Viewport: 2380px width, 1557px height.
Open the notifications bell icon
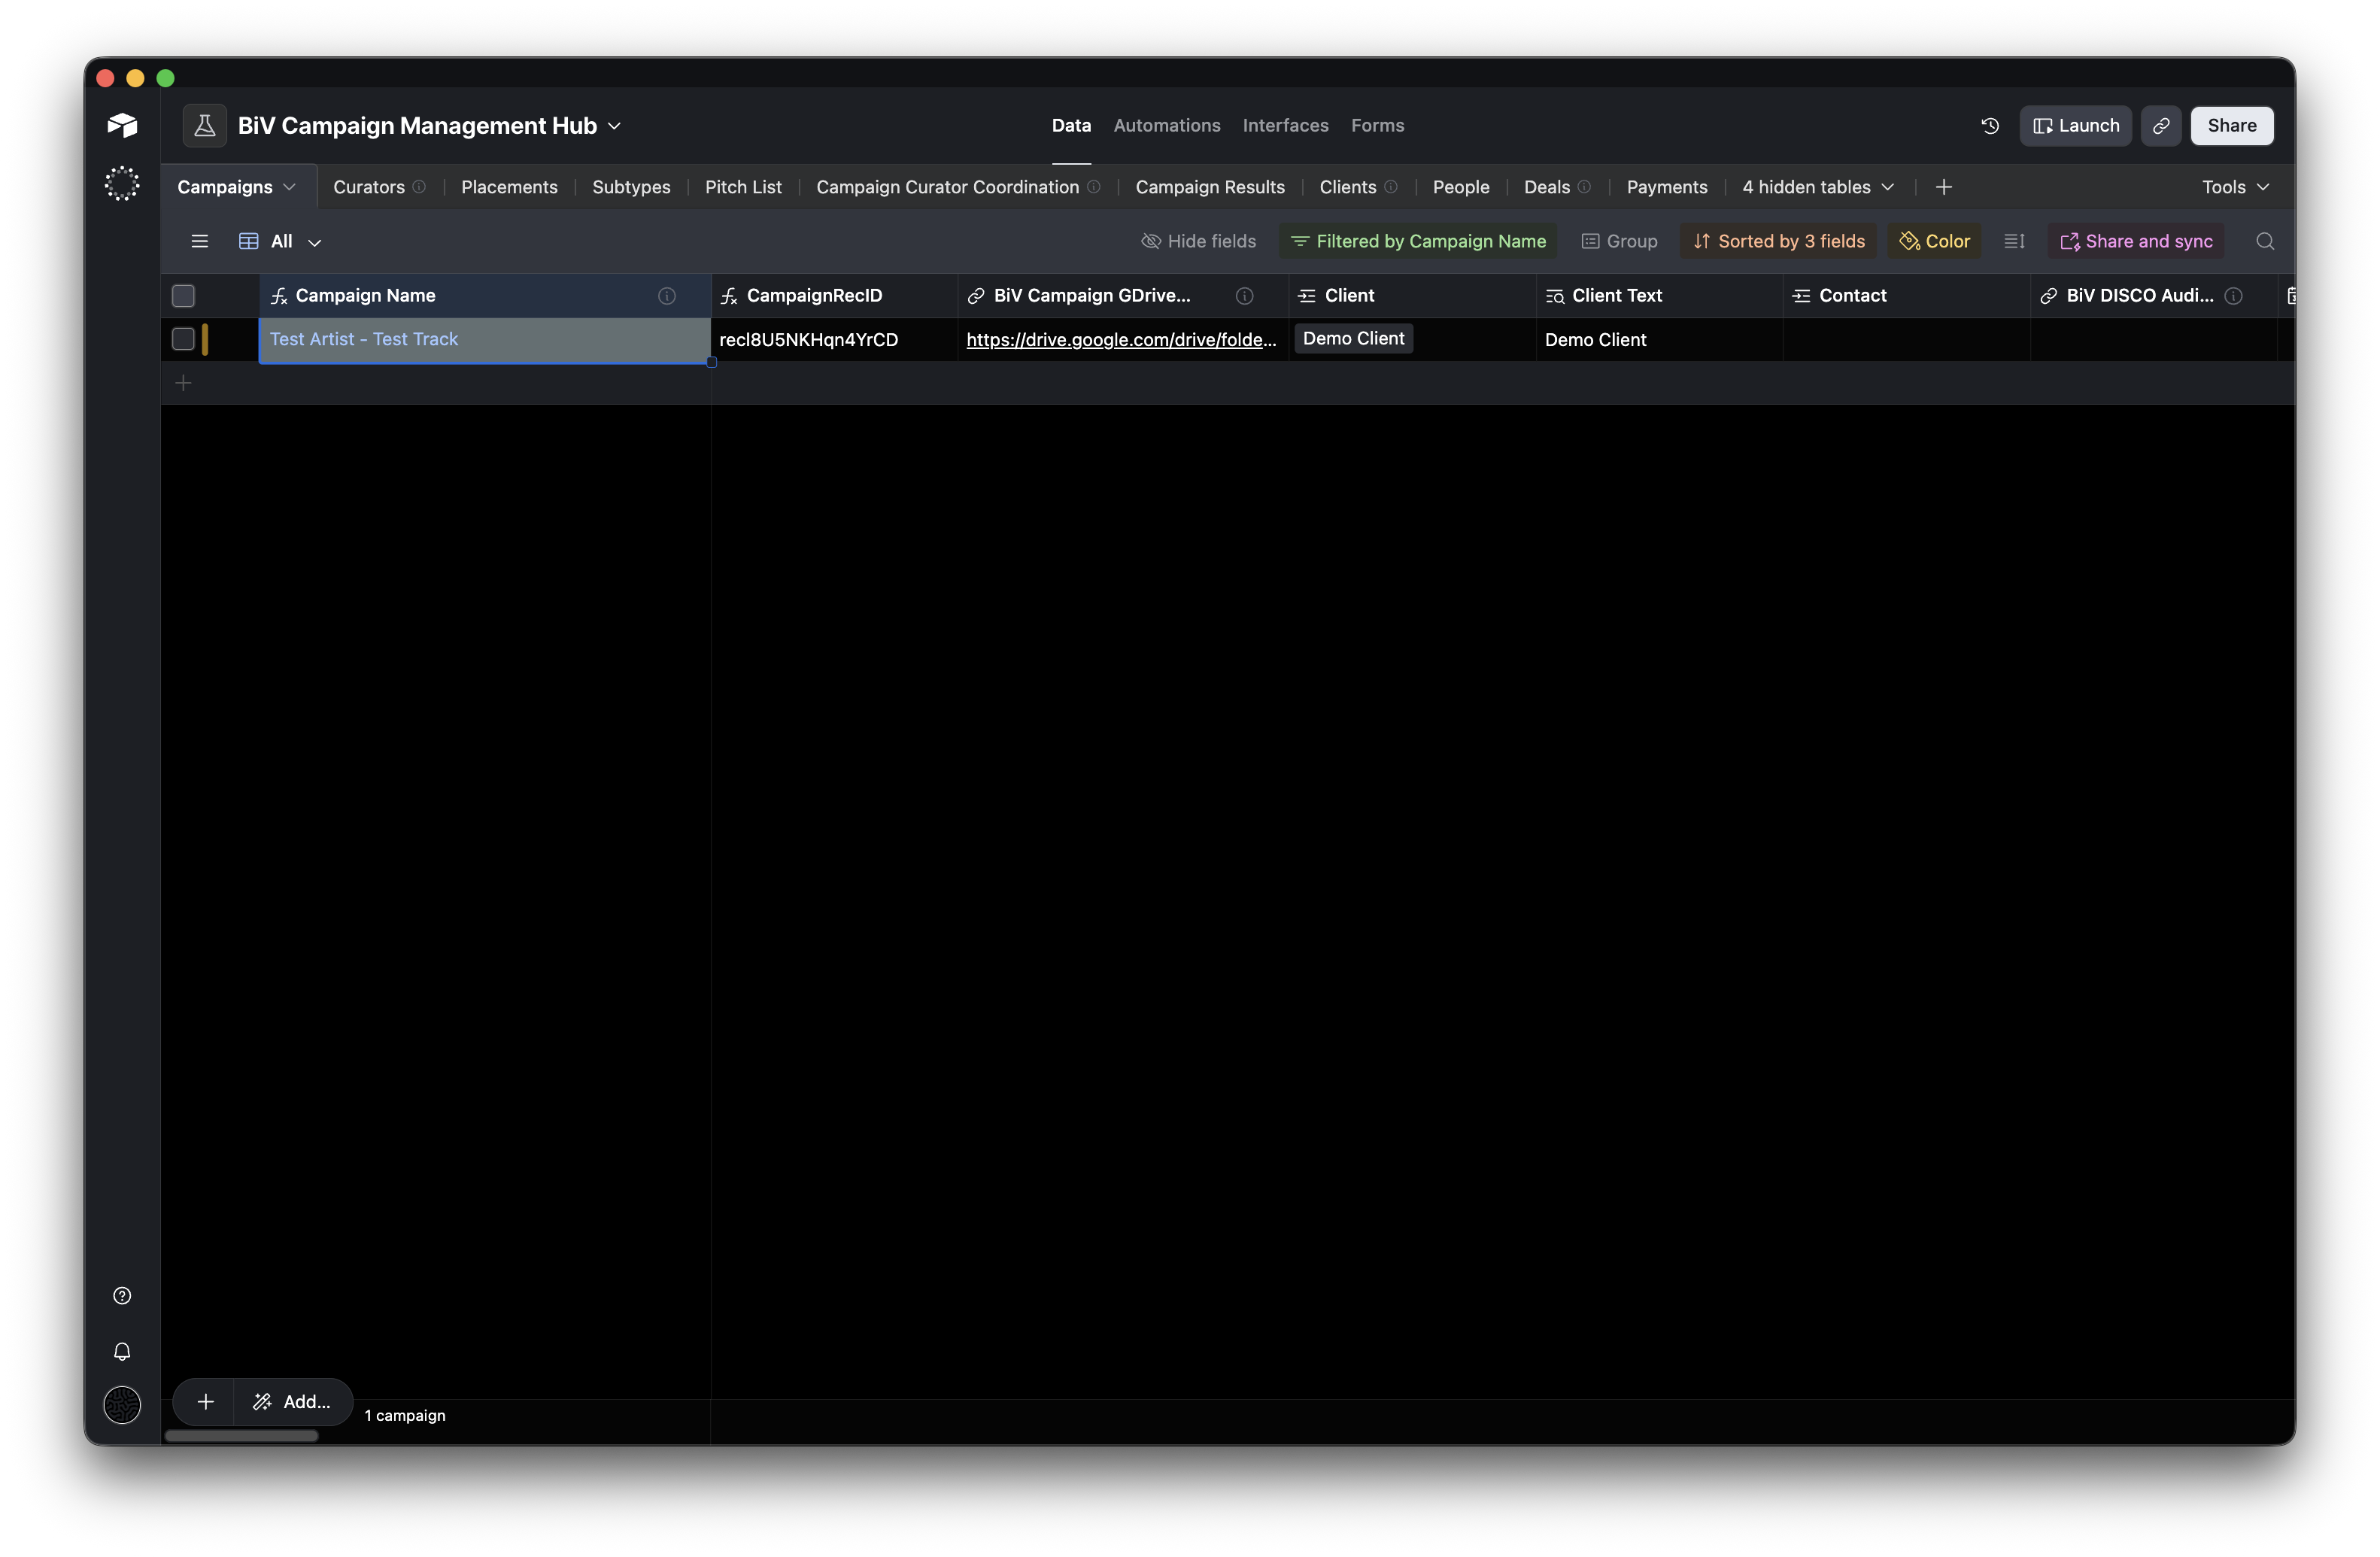pyautogui.click(x=122, y=1352)
